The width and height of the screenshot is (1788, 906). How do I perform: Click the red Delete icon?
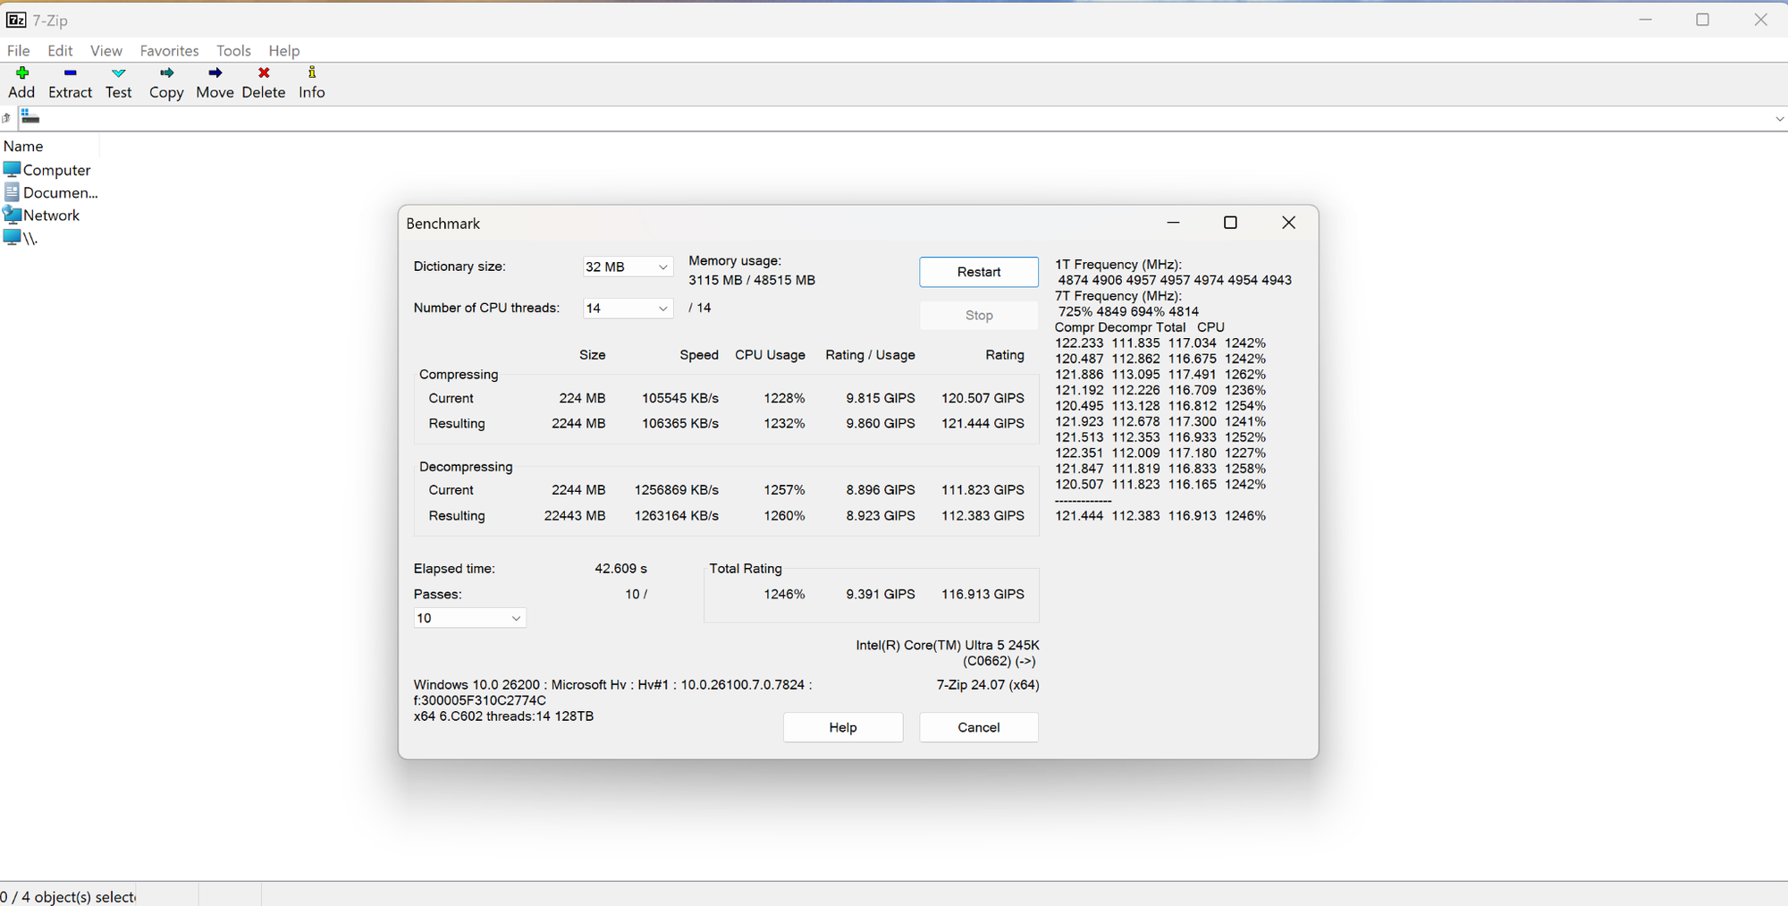coord(264,73)
